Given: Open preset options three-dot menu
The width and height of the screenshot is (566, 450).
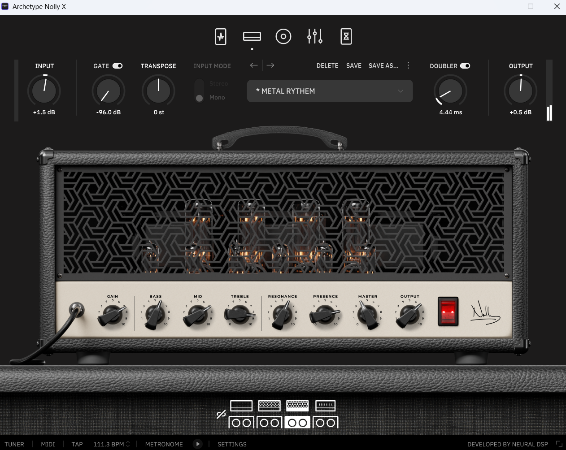Looking at the screenshot, I should (x=408, y=65).
